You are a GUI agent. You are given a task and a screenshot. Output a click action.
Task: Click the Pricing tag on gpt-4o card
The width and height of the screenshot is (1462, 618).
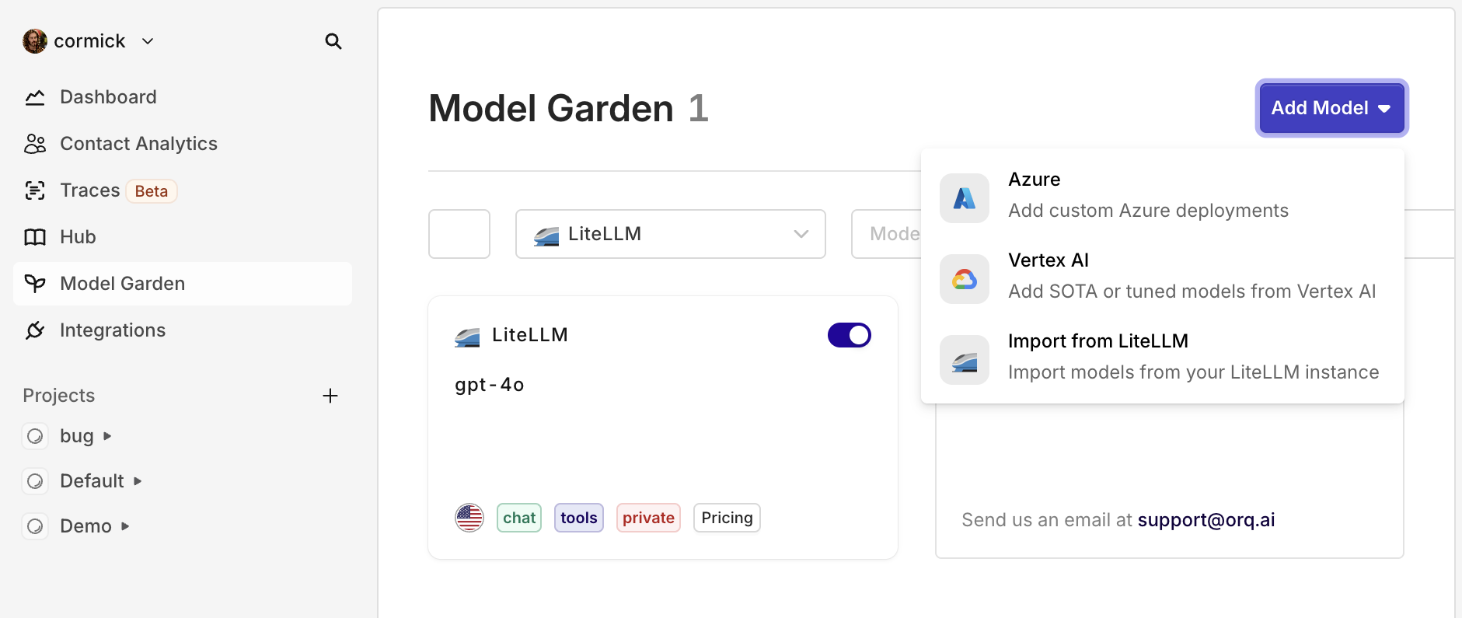[727, 518]
